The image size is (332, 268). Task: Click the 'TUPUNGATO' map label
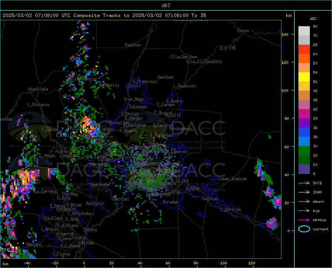click(66, 210)
